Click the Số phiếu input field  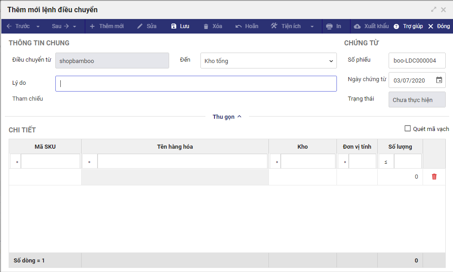click(x=417, y=61)
